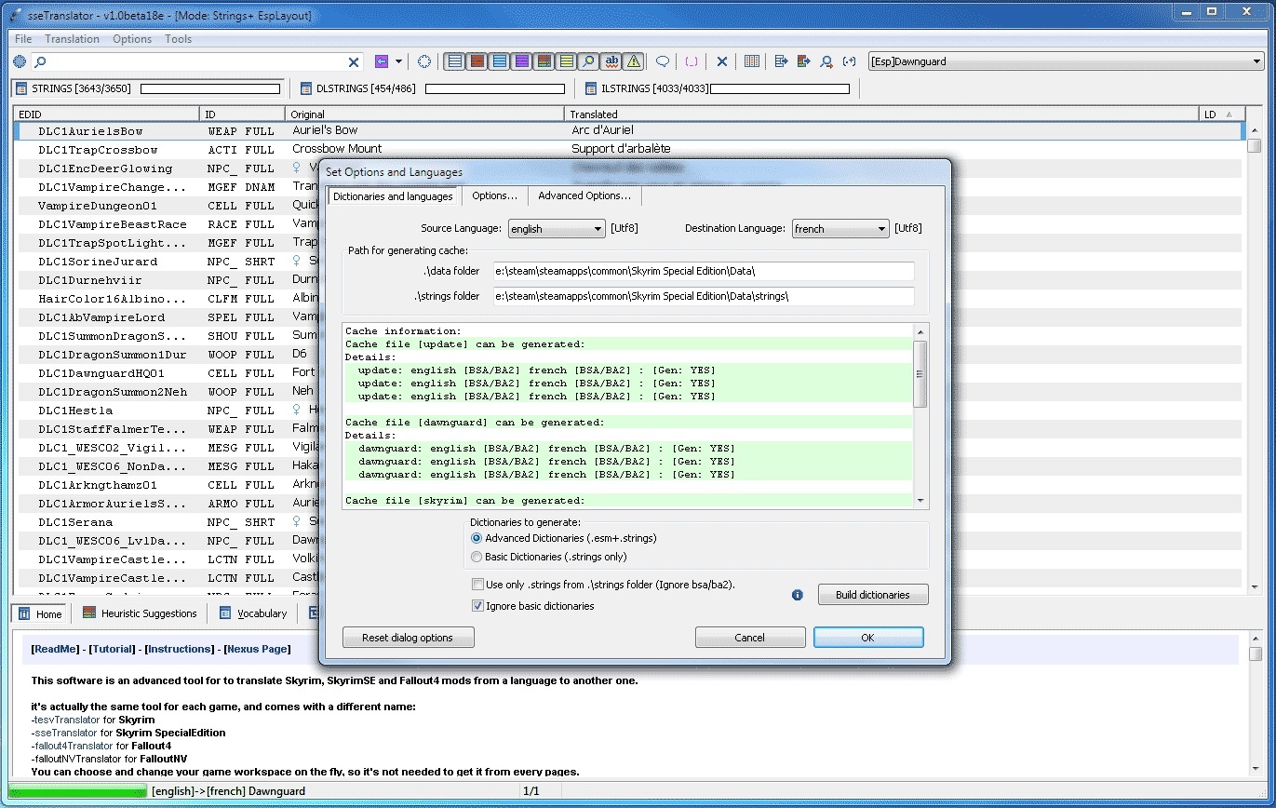Click the STRINGS tab progress bar
Viewport: 1276px width, 808px height.
210,89
